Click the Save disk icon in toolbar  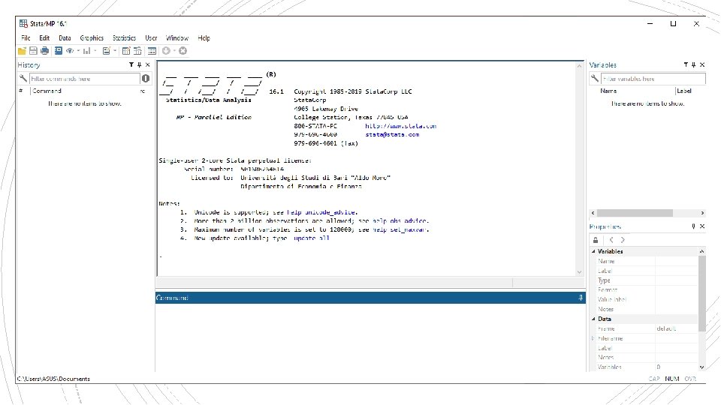pyautogui.click(x=33, y=51)
